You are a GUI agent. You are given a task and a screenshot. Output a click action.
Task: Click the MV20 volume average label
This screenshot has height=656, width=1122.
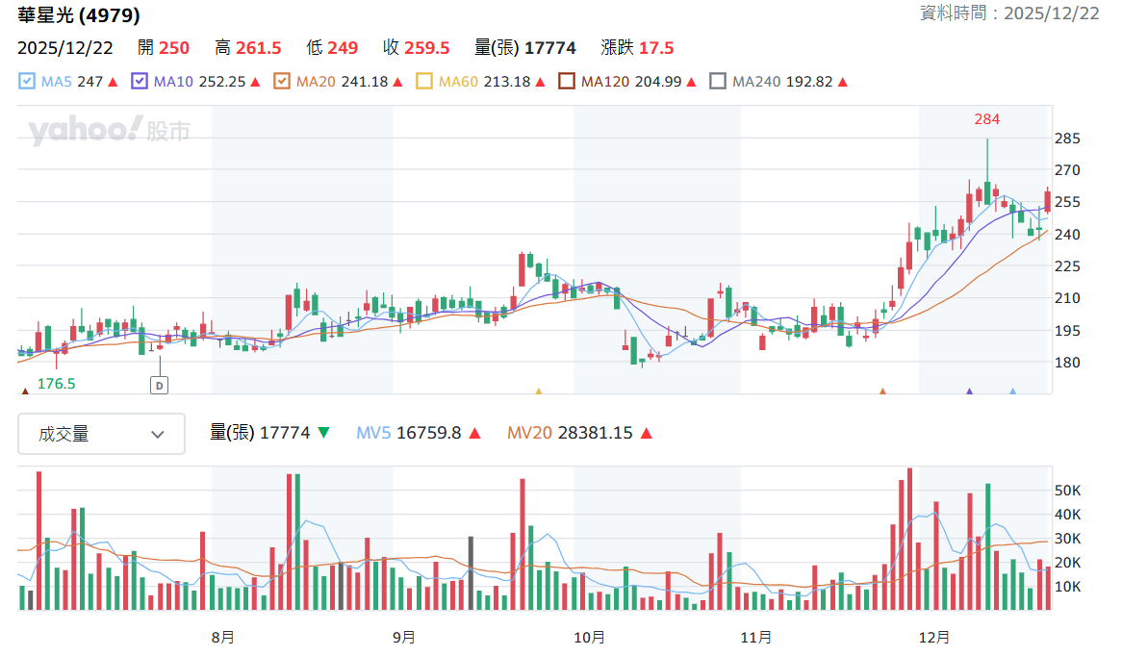pos(529,433)
